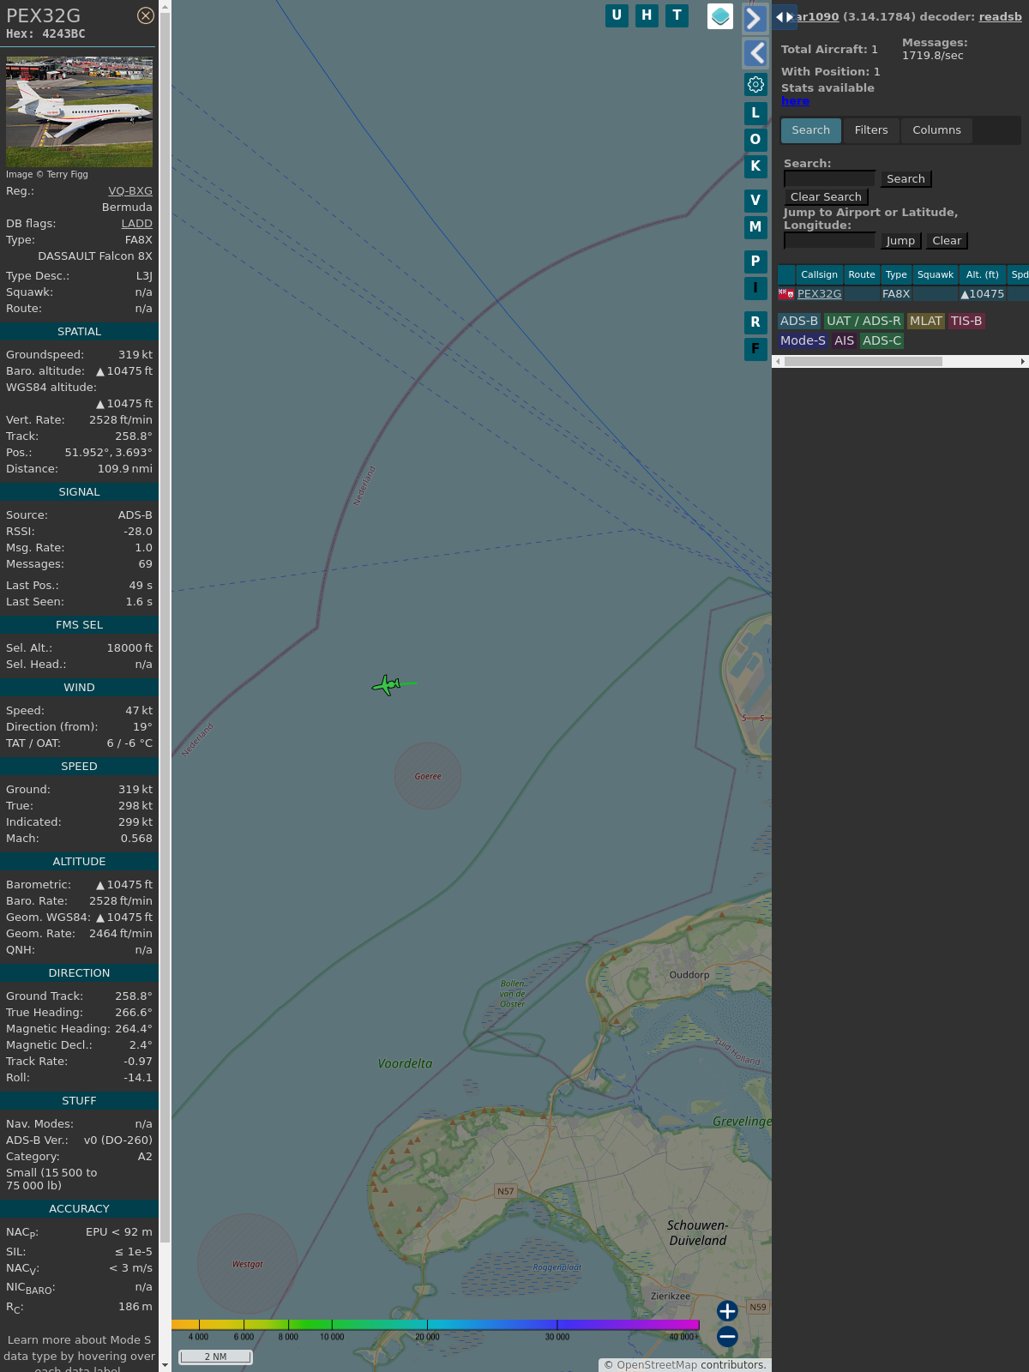Open the map layers selector icon
Image resolution: width=1029 pixels, height=1372 pixels.
tap(720, 15)
